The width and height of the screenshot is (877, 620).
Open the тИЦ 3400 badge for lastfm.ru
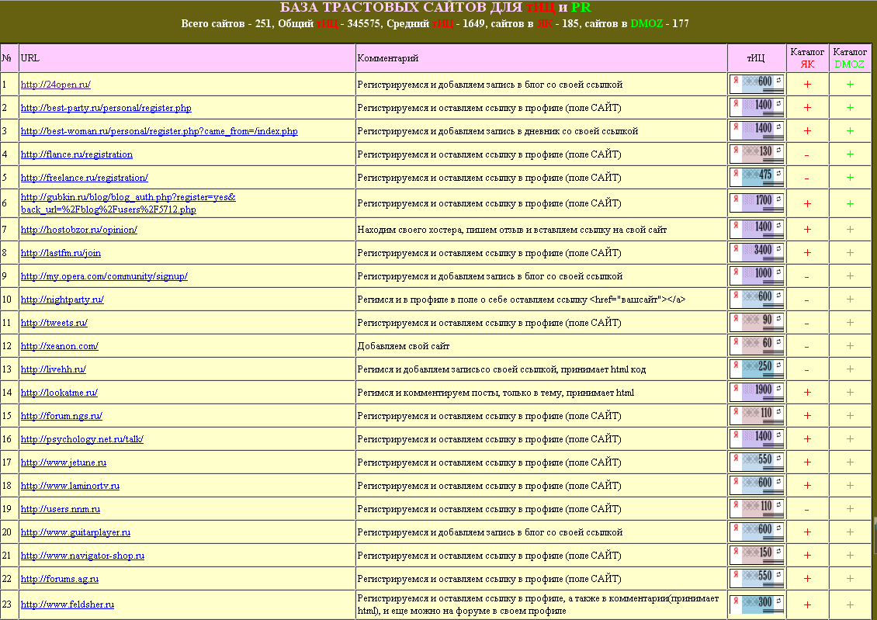[x=757, y=253]
